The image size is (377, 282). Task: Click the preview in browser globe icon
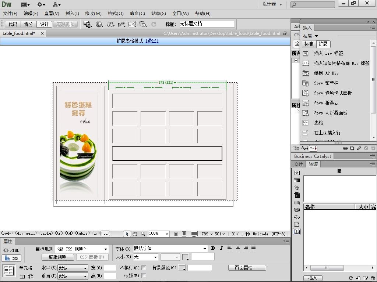point(99,24)
